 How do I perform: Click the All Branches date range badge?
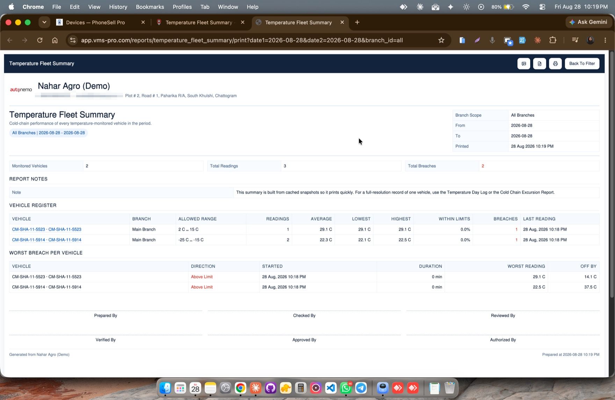pos(48,133)
